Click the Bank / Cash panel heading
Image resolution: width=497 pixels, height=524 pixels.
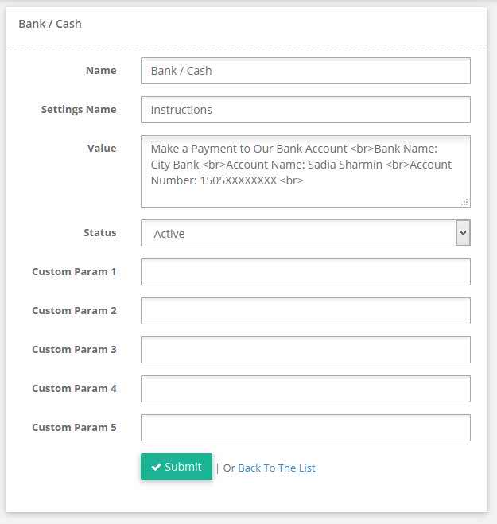point(50,24)
